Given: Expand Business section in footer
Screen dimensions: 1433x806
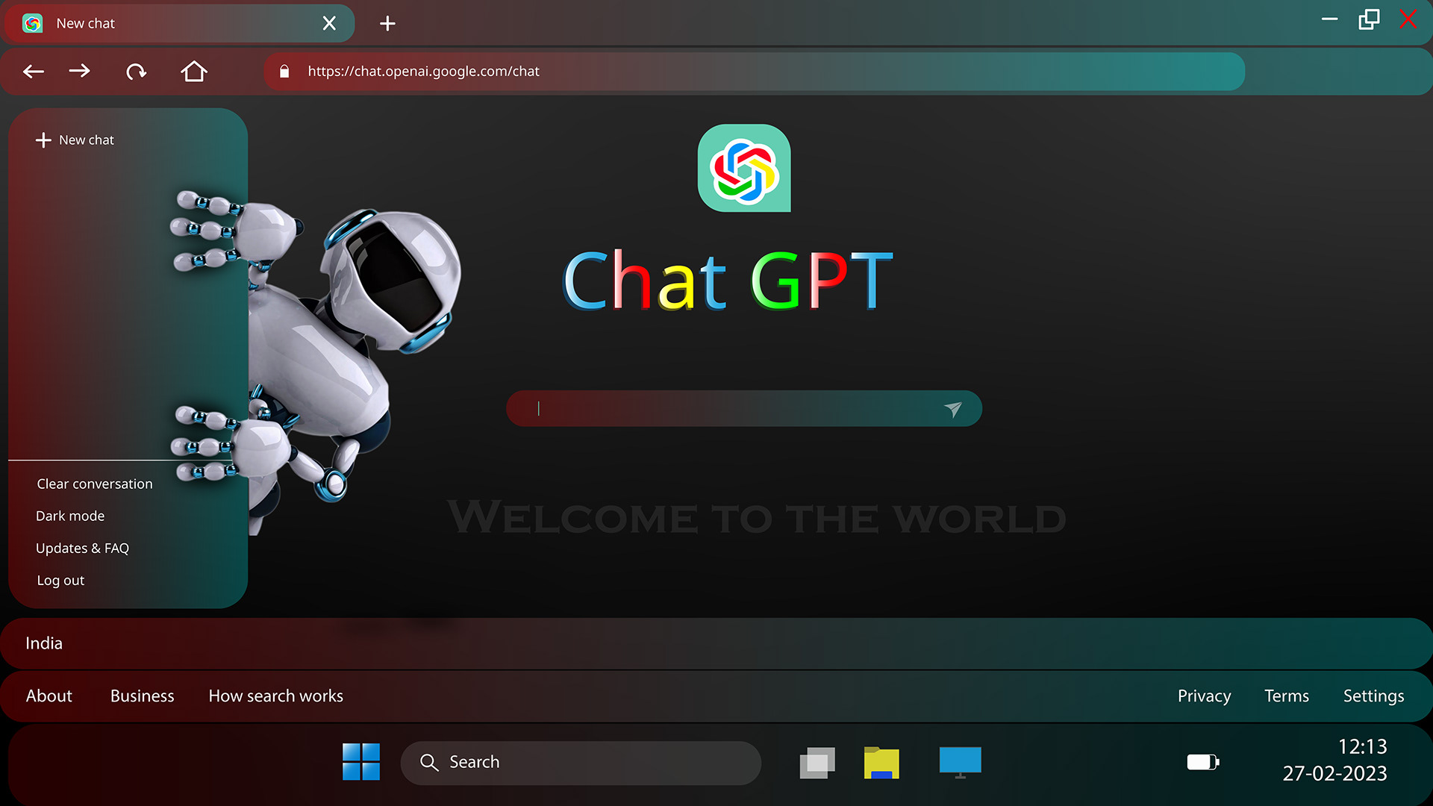Looking at the screenshot, I should click(x=142, y=695).
